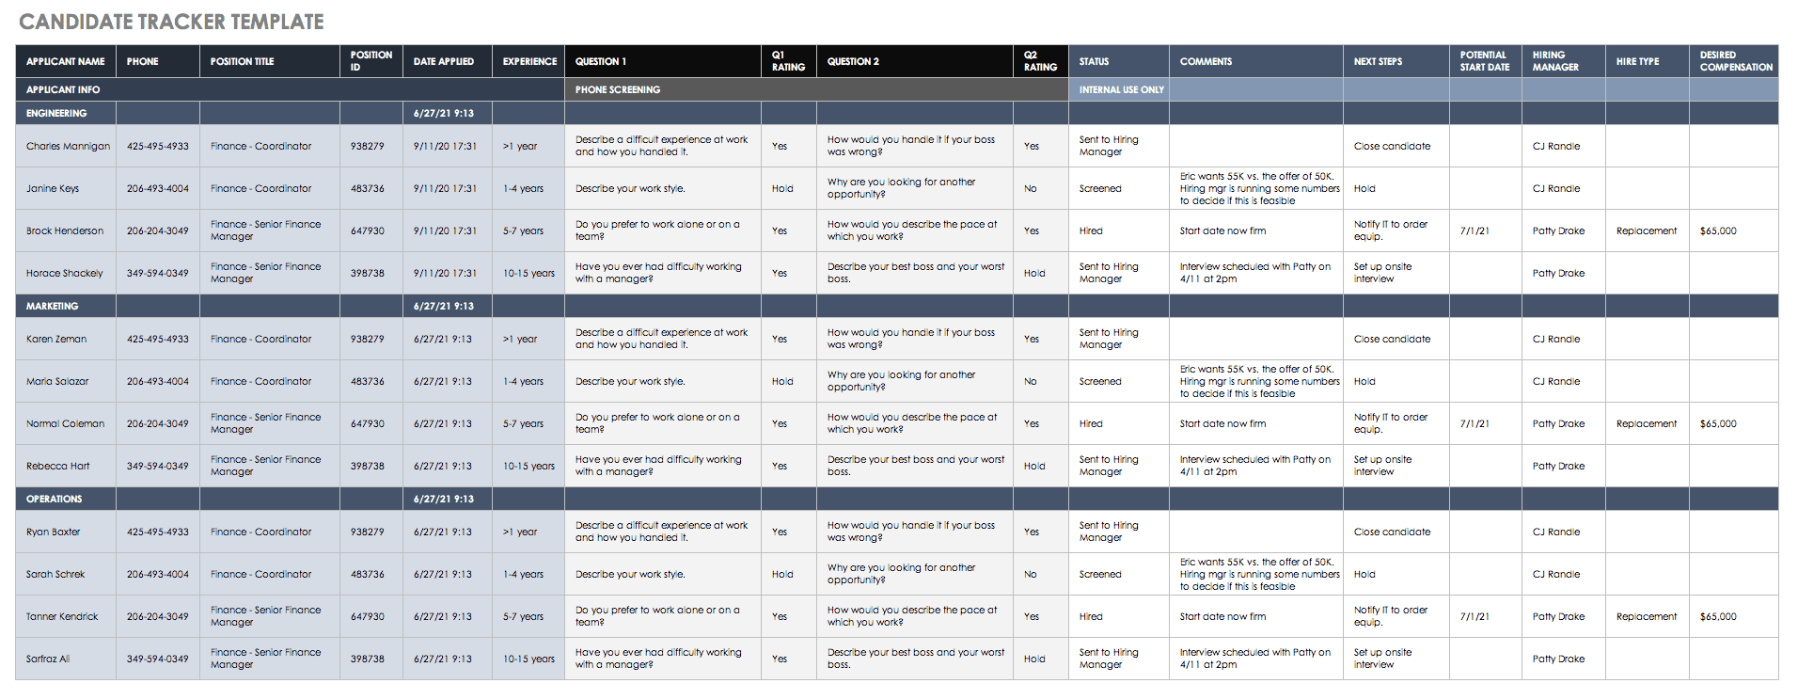Screen dimensions: 1798x699
Task: Select Brock Henderson's applicant name cell
Action: (65, 230)
